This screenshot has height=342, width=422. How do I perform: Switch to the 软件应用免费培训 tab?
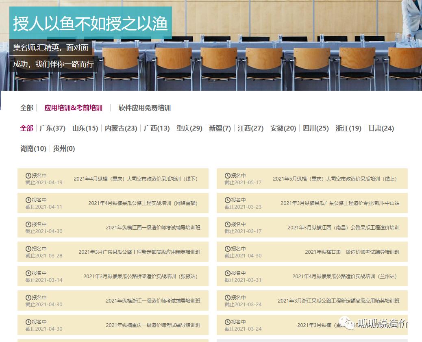[x=144, y=108]
